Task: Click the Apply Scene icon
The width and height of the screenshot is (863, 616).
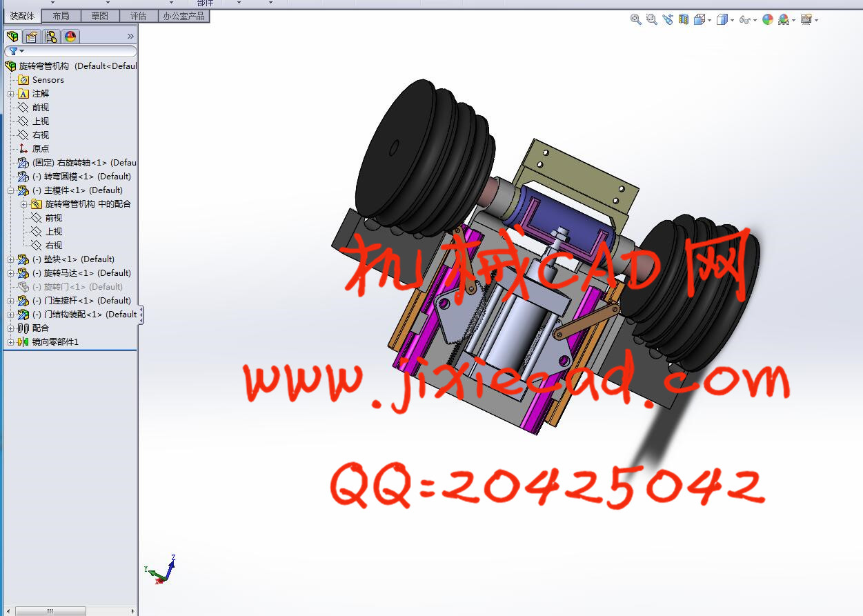Action: [784, 20]
